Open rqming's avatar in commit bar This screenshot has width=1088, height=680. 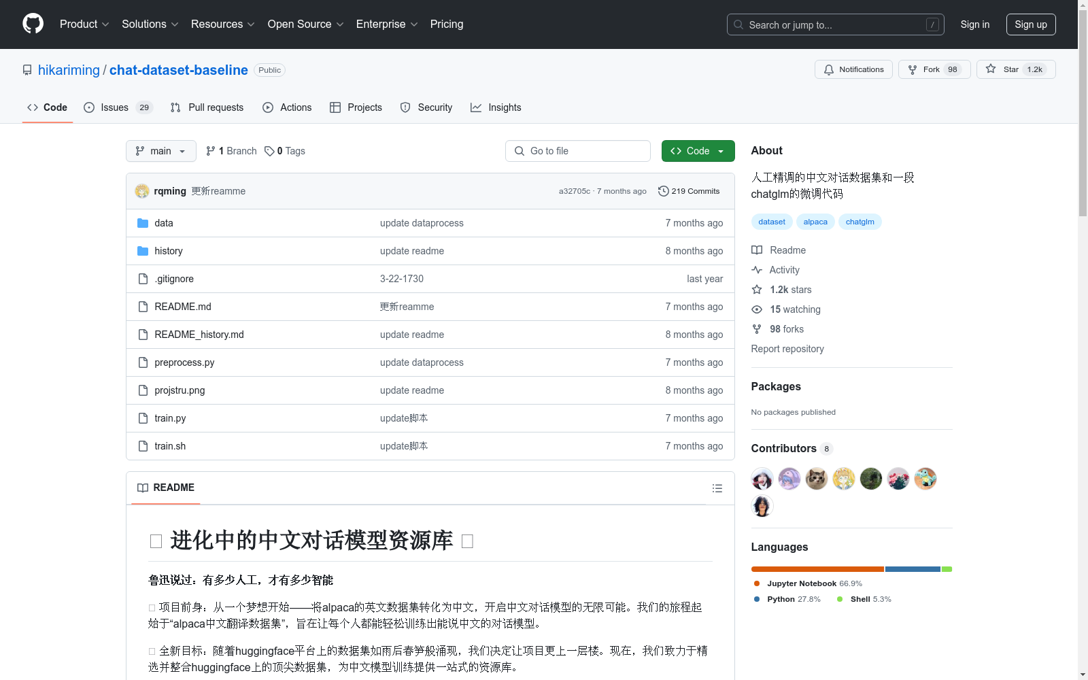[x=142, y=191]
